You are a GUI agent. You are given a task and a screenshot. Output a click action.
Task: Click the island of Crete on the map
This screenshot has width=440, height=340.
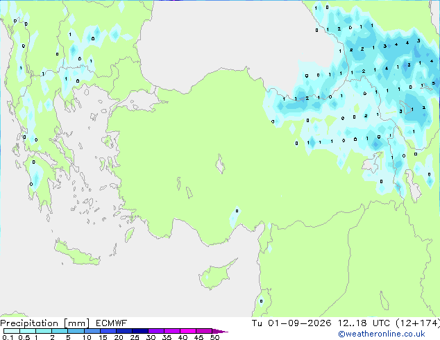(x=76, y=253)
